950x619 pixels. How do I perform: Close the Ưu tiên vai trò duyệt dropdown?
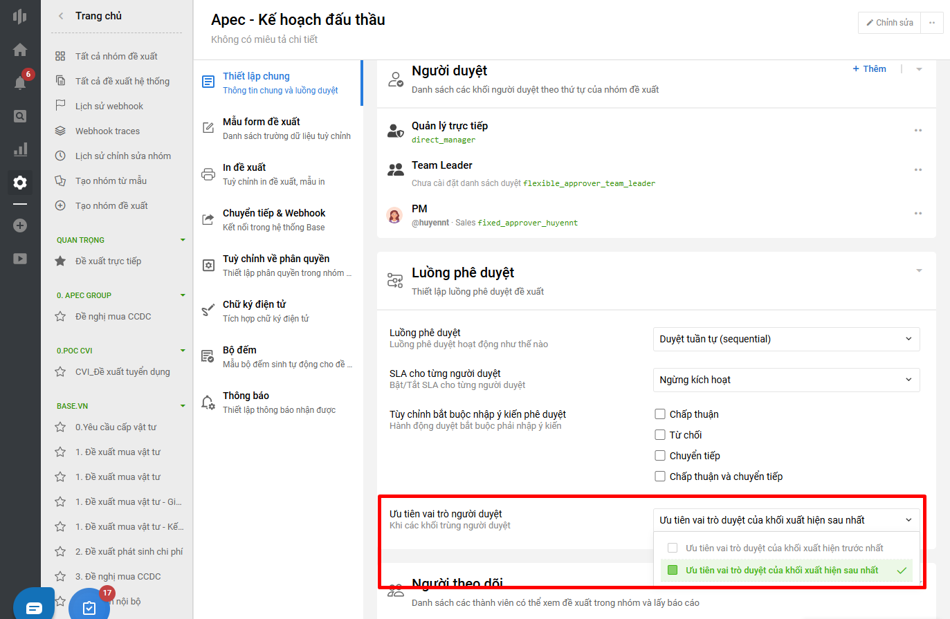pos(786,520)
